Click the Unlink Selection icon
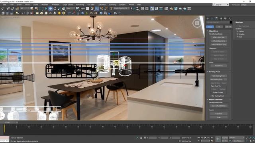255x143 pixels. [x=12, y=9]
